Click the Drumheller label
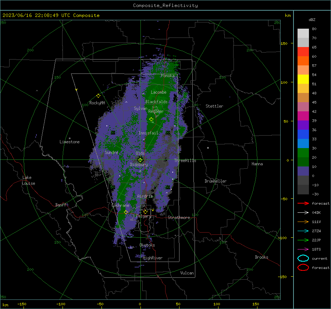The width and height of the screenshot is (331, 309). (x=216, y=181)
